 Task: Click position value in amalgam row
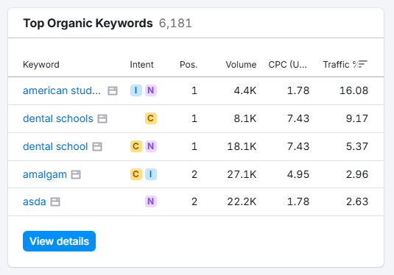tap(194, 174)
